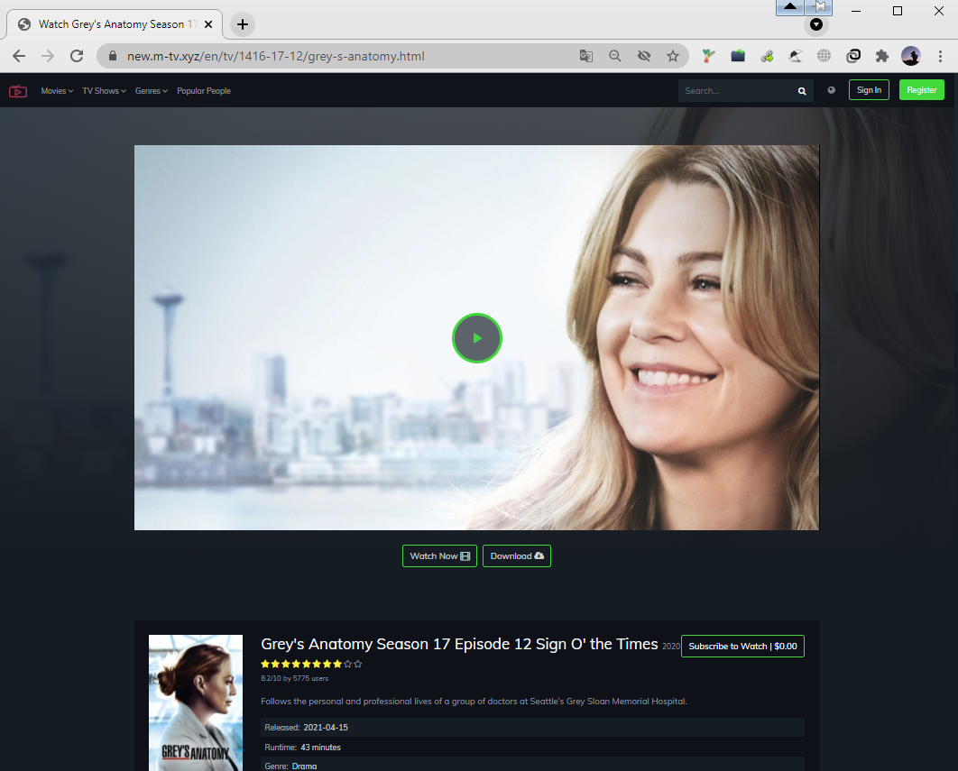The image size is (958, 771).
Task: Click the green red bird extension icon
Action: (708, 56)
